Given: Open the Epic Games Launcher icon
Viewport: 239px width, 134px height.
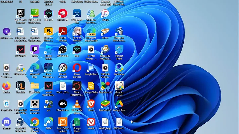Looking at the screenshot, I should click(21, 13).
